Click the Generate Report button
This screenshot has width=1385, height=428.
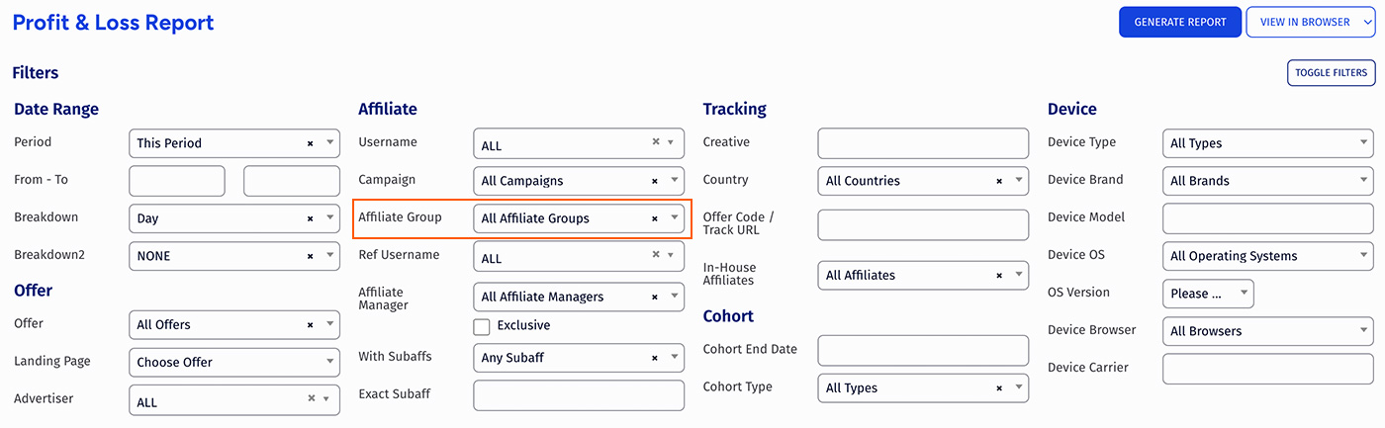[1180, 22]
